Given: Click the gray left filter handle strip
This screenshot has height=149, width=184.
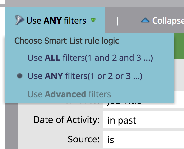Looking at the screenshot, I should pyautogui.click(x=11, y=126).
